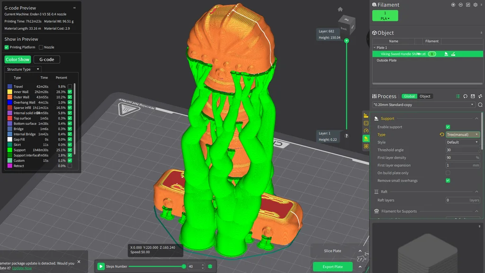The height and width of the screenshot is (273, 485).
Task: Open the Structure Type dropdown
Action: point(23,70)
